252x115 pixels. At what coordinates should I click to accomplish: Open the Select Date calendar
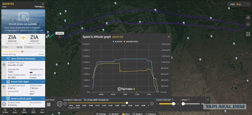49,104
